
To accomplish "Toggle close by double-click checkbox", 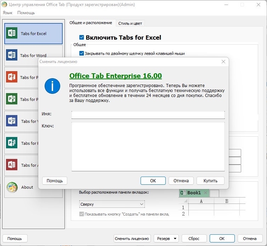I will (81, 53).
